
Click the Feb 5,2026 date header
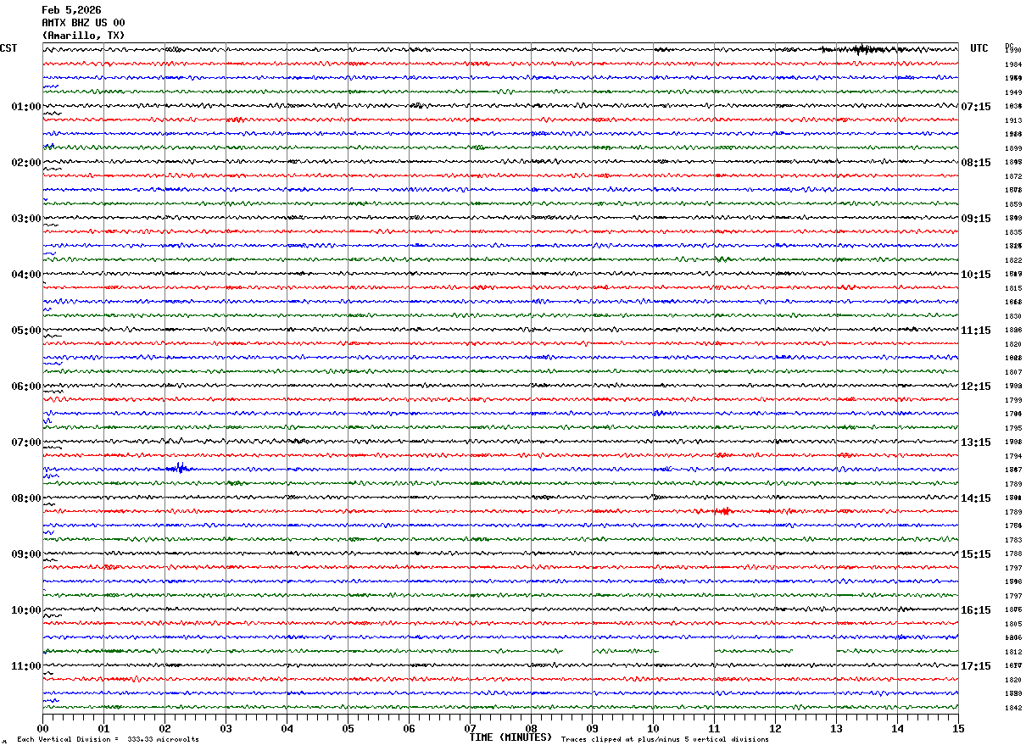71,10
